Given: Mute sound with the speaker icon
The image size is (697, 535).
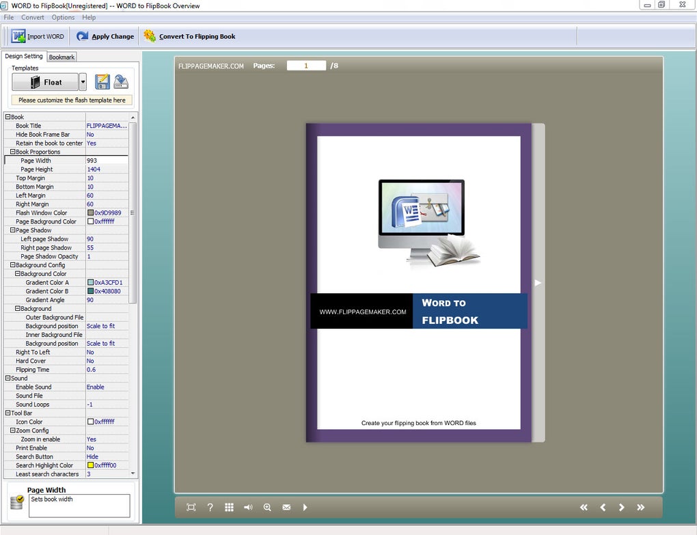Looking at the screenshot, I should pos(248,507).
